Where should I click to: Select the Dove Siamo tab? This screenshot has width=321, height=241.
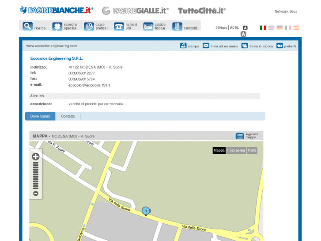pyautogui.click(x=40, y=116)
